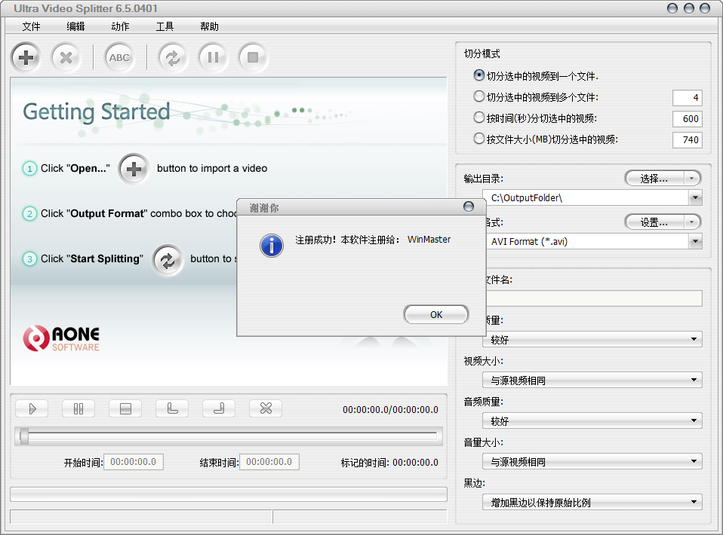Viewport: 723px width, 535px height.
Task: Click the Remove (X) toolbar button
Action: [66, 57]
